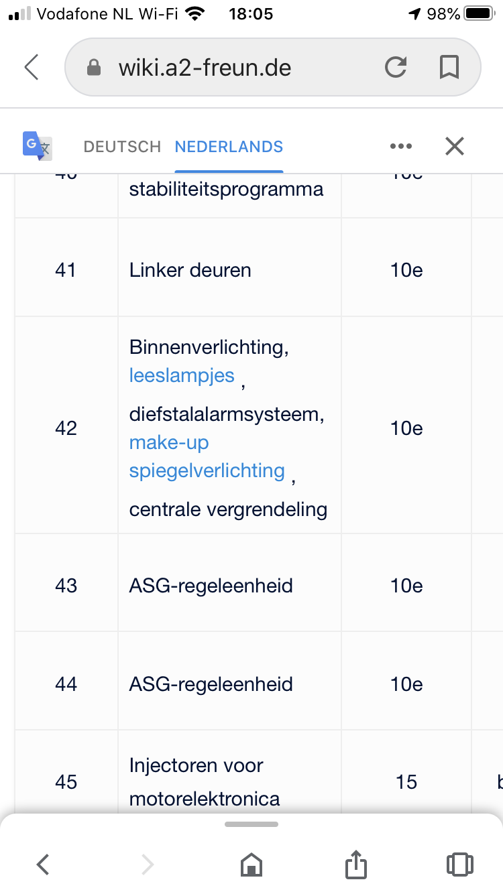Tap the bottom sheet drag handle

[x=251, y=824]
